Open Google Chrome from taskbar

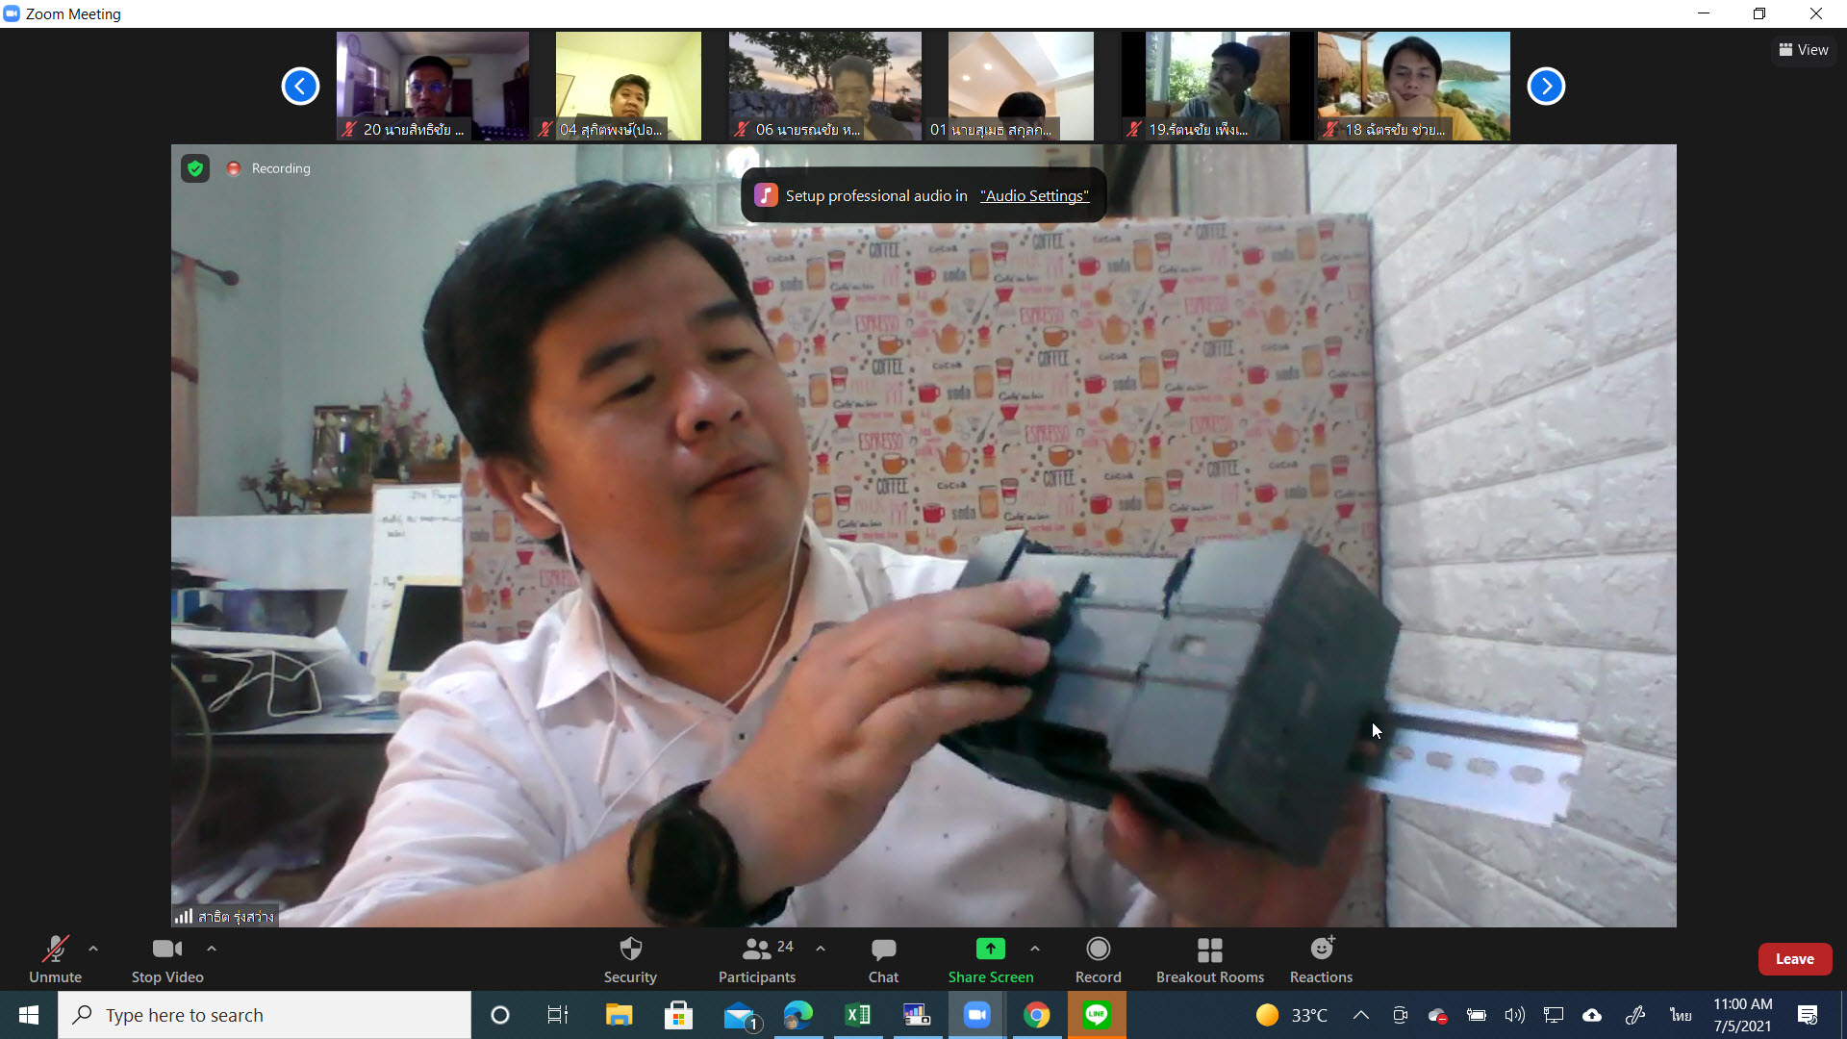1036,1015
